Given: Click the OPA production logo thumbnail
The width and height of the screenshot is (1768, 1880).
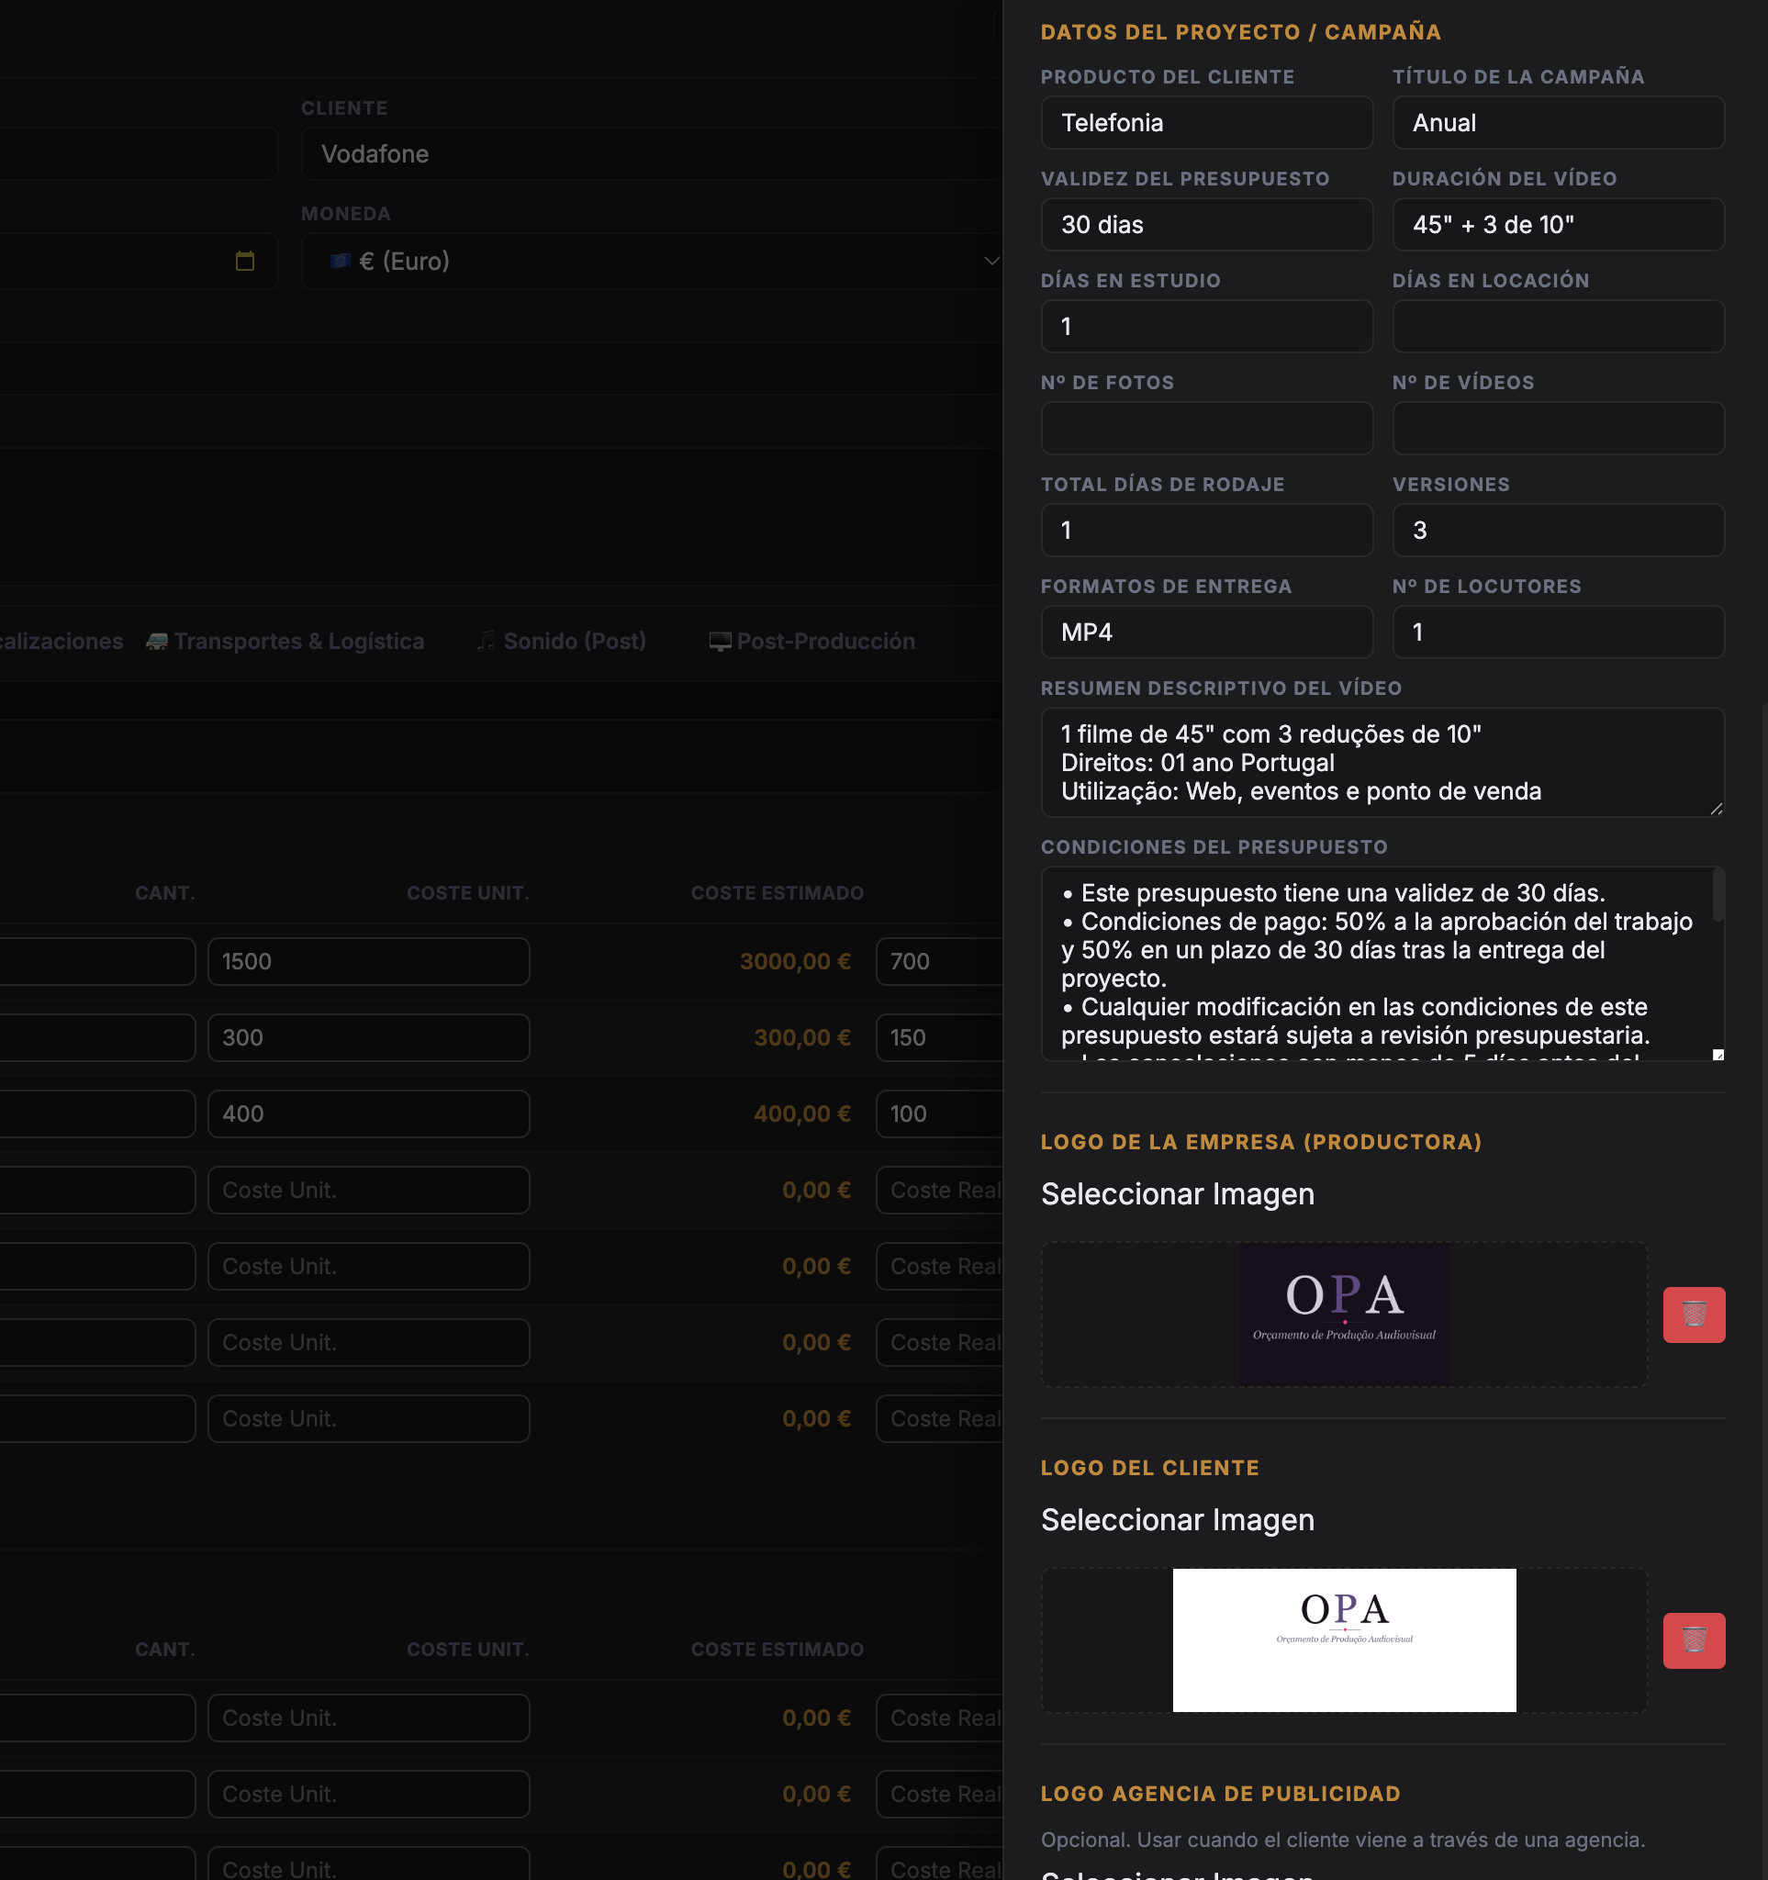Looking at the screenshot, I should [x=1344, y=1315].
